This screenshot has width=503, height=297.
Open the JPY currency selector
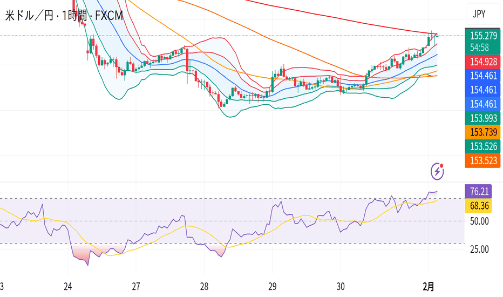pyautogui.click(x=479, y=15)
